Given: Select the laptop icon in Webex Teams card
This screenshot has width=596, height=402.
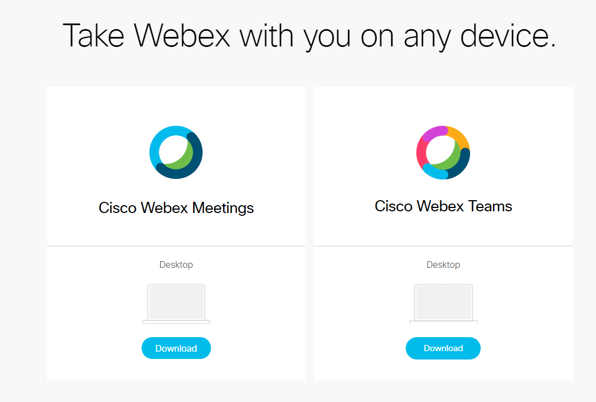Looking at the screenshot, I should point(443,304).
